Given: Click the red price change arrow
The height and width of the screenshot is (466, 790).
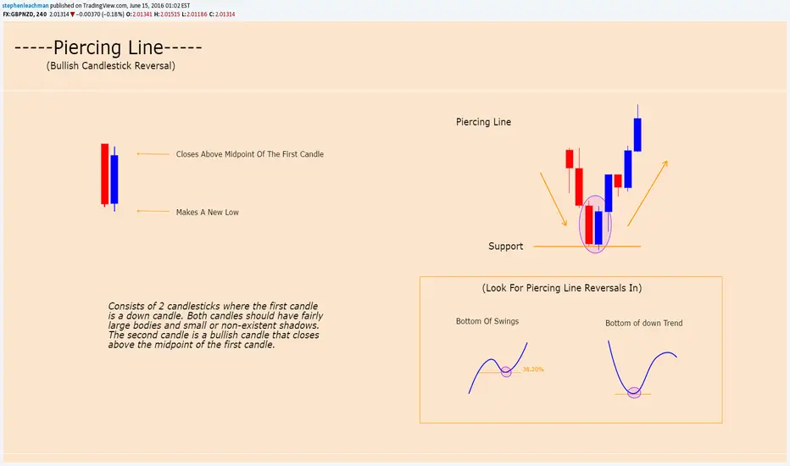Looking at the screenshot, I should coord(73,14).
